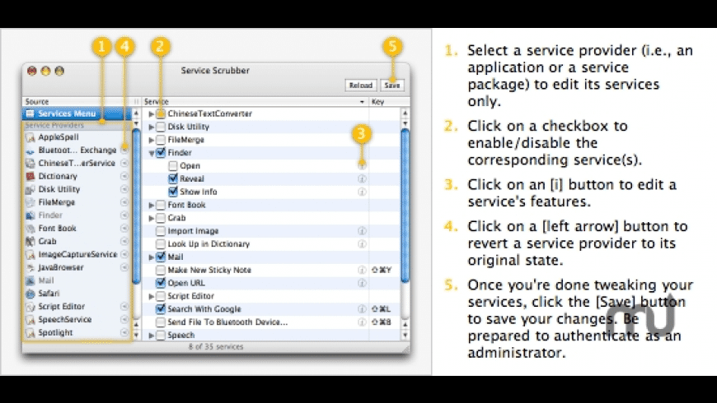Click the Bluetooth Exchange provider icon
The height and width of the screenshot is (403, 717).
(x=30, y=151)
